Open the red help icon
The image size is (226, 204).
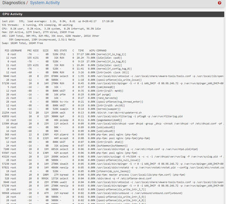219,3
